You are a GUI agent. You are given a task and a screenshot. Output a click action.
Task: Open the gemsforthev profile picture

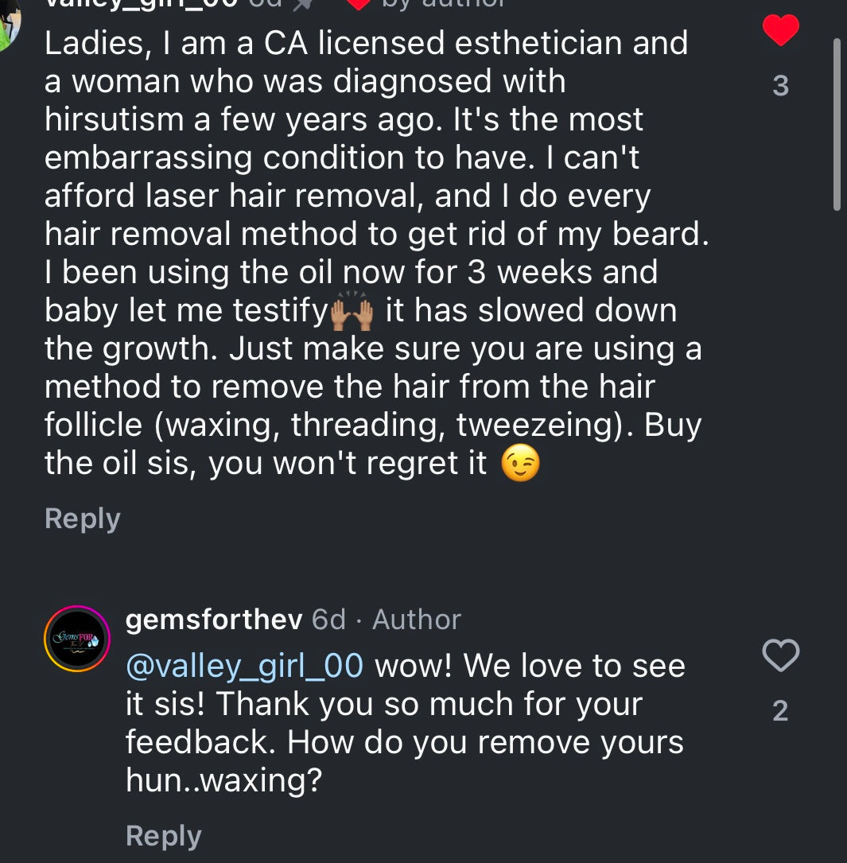76,639
